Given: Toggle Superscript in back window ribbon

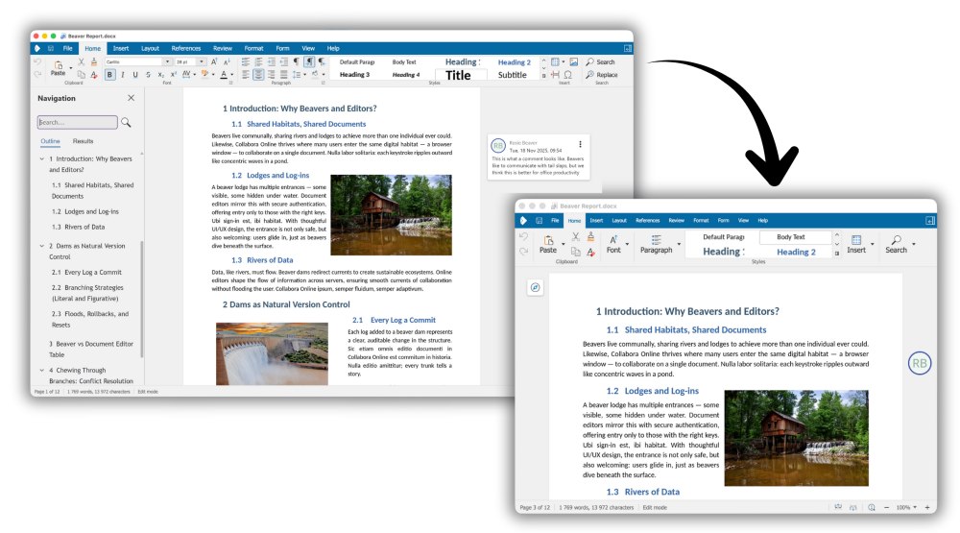Looking at the screenshot, I should click(x=173, y=75).
